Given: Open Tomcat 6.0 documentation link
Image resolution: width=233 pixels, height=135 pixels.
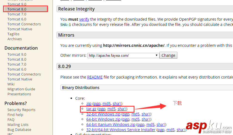Looking at the screenshot, I should point(17,69).
